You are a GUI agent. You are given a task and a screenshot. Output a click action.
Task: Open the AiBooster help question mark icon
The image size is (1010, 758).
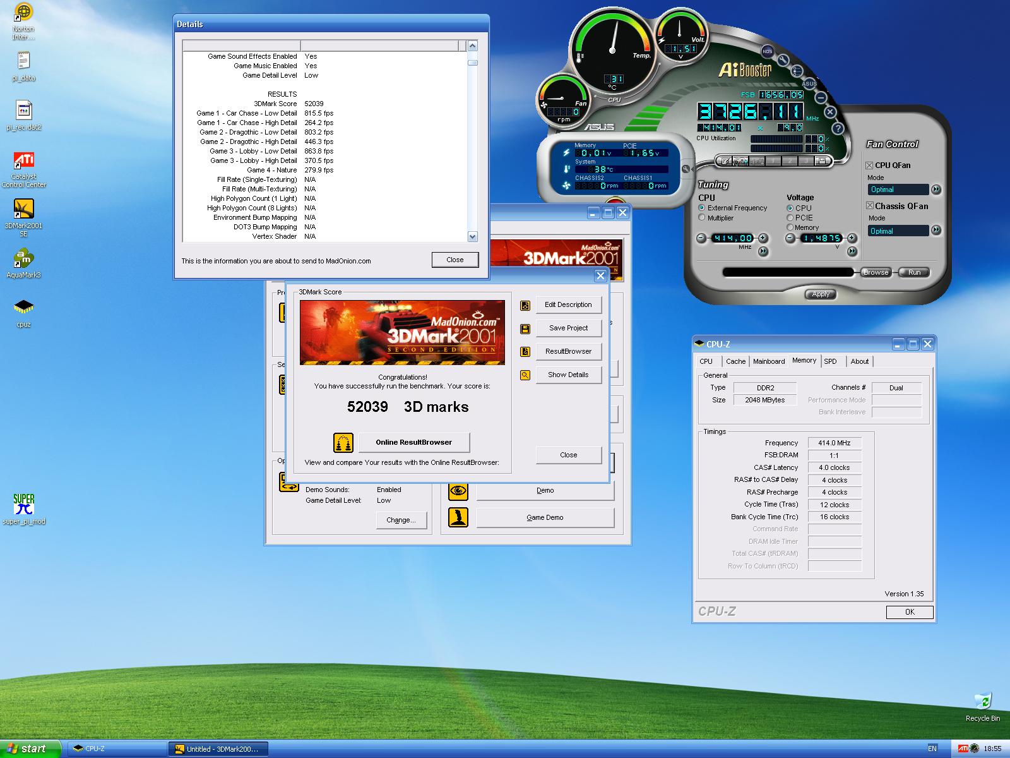pyautogui.click(x=838, y=128)
